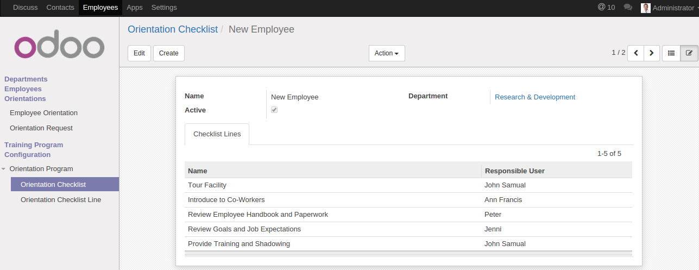The height and width of the screenshot is (270, 699).
Task: Go to the previous record arrow
Action: 635,53
